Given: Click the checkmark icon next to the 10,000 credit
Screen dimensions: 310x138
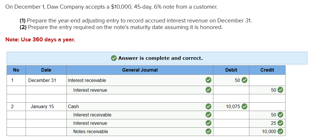Looking at the screenshot, I should click(x=280, y=132).
